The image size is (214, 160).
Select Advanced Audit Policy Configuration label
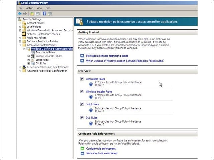pyautogui.click(x=47, y=71)
